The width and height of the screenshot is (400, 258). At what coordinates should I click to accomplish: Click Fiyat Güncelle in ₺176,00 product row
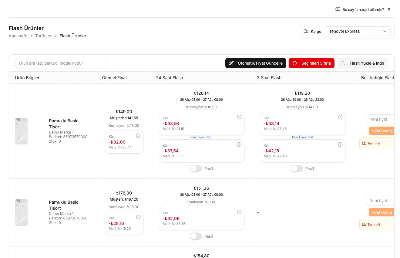coord(382,212)
